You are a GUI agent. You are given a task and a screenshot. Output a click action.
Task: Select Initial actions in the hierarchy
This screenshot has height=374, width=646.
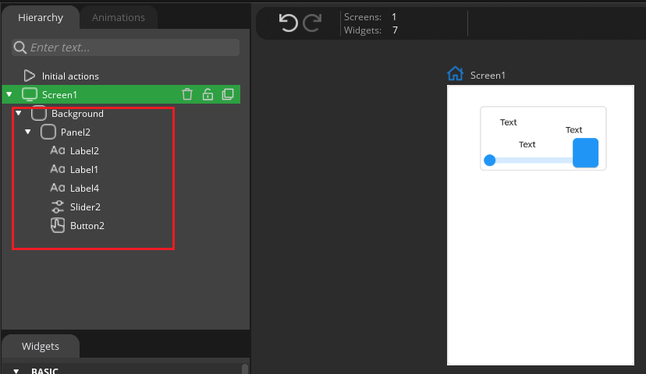point(70,76)
